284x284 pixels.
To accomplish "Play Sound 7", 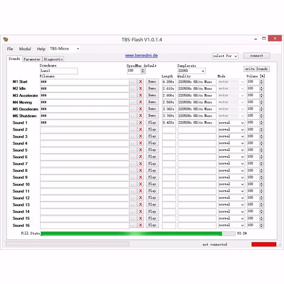I will (x=152, y=164).
